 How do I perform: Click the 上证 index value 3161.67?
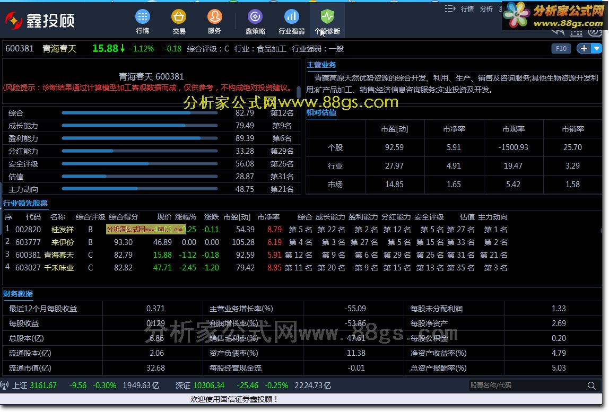(x=43, y=385)
